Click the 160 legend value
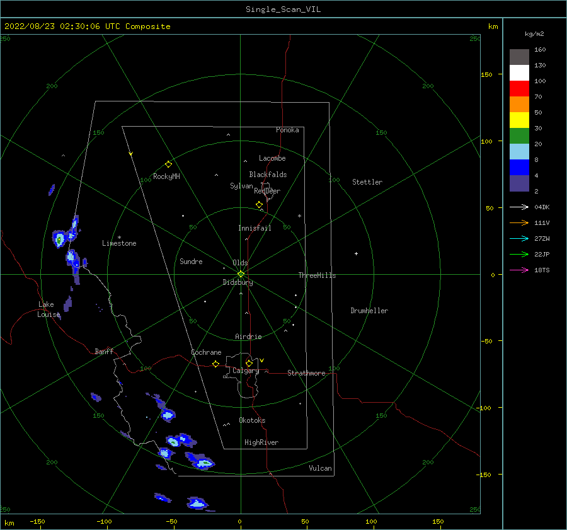567x530 pixels. coord(540,50)
